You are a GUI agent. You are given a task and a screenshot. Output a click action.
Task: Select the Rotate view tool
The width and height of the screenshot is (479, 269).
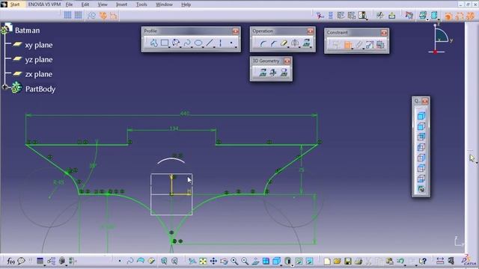pyautogui.click(x=224, y=261)
